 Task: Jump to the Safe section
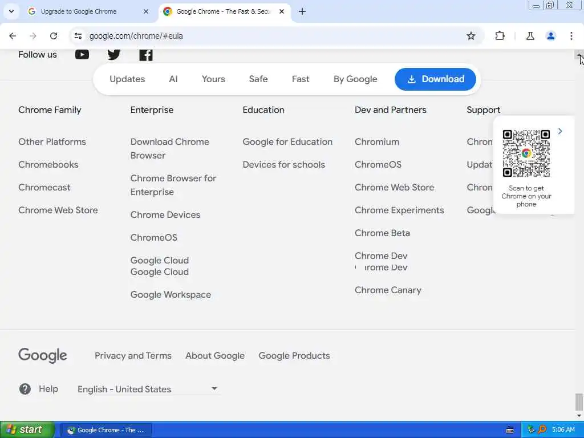(x=258, y=79)
